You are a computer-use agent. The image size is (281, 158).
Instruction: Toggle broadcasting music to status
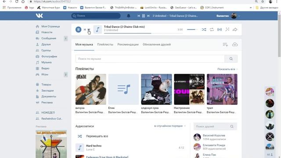pos(220,29)
